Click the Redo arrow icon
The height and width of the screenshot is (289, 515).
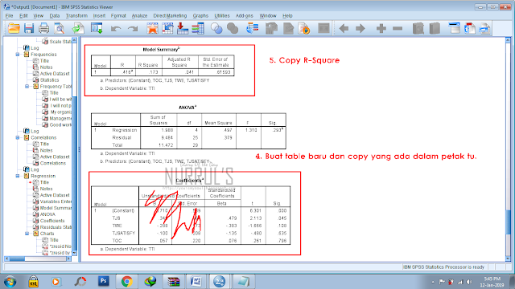133,29
